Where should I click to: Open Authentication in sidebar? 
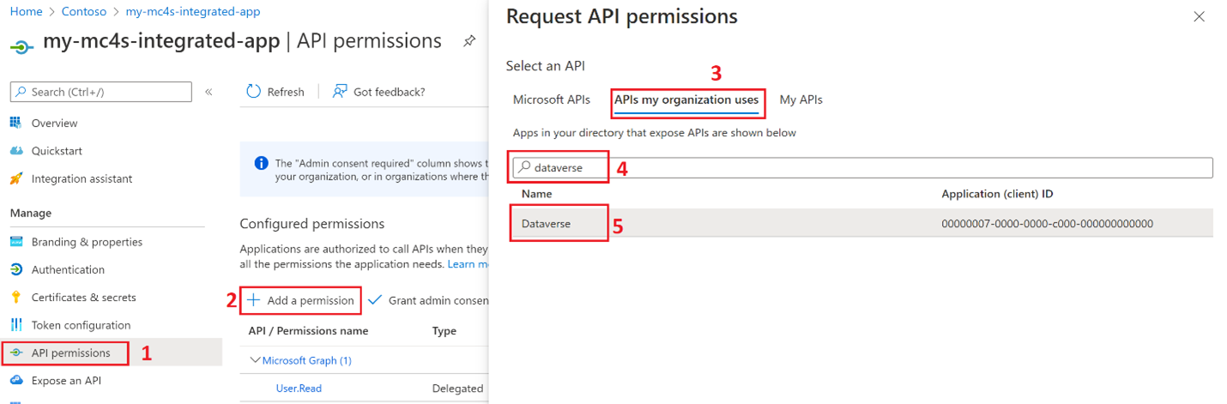(68, 269)
